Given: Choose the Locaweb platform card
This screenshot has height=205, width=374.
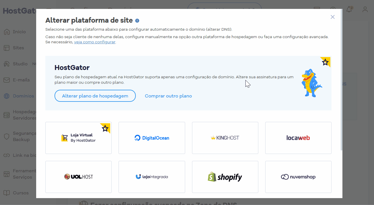Looking at the screenshot, I should pos(298,138).
